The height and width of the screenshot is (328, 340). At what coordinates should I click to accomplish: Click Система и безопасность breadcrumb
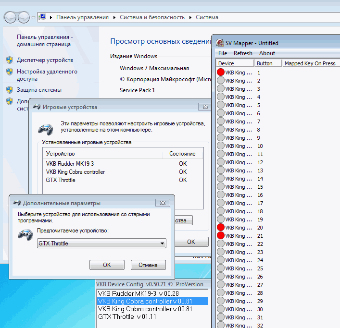pyautogui.click(x=152, y=17)
